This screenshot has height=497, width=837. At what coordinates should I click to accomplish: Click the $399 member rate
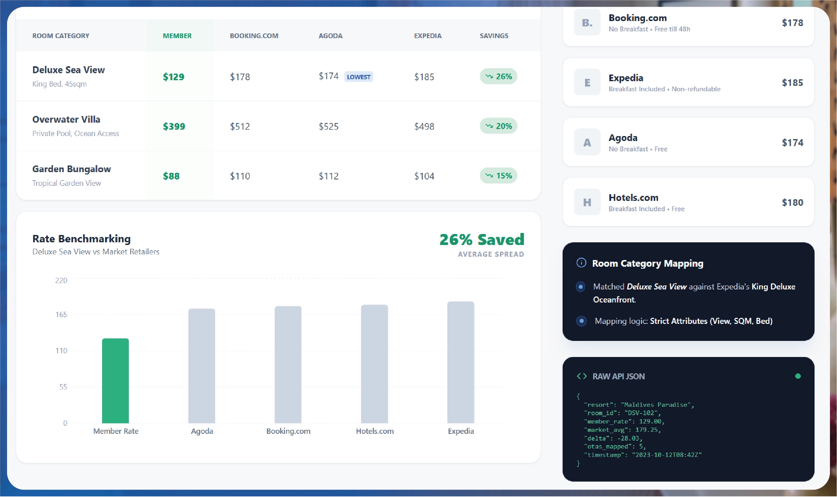174,127
